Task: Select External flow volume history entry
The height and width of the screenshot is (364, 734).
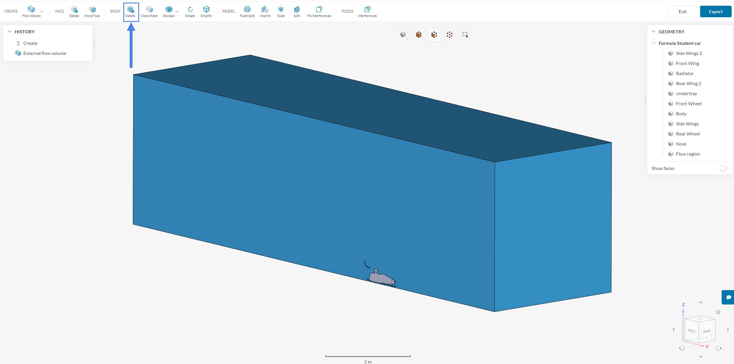Action: pyautogui.click(x=45, y=53)
